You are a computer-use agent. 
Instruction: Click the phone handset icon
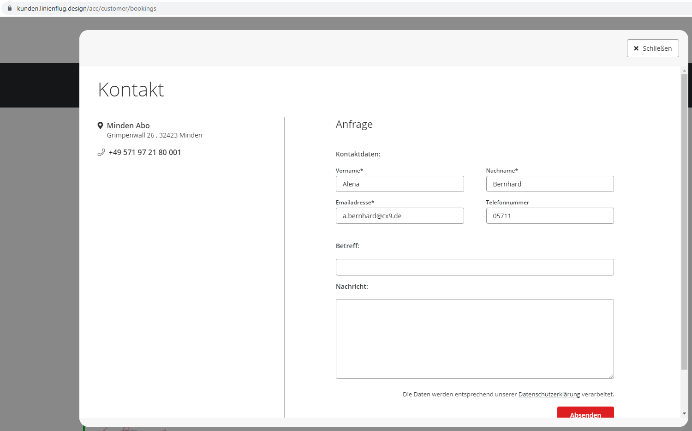click(101, 152)
